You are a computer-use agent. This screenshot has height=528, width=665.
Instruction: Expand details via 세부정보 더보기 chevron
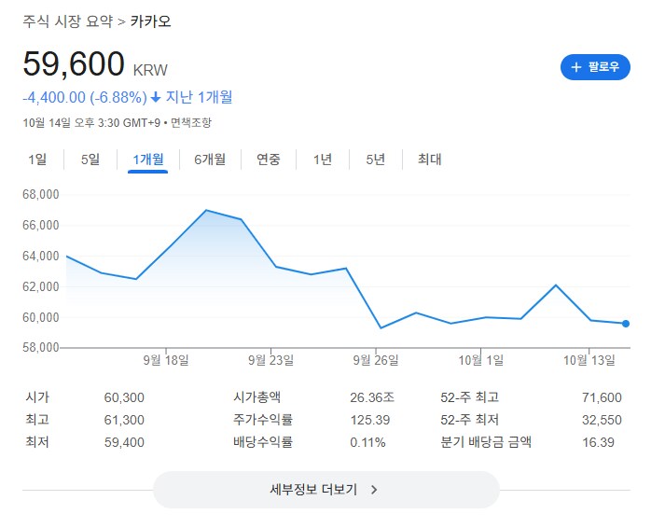pos(374,489)
